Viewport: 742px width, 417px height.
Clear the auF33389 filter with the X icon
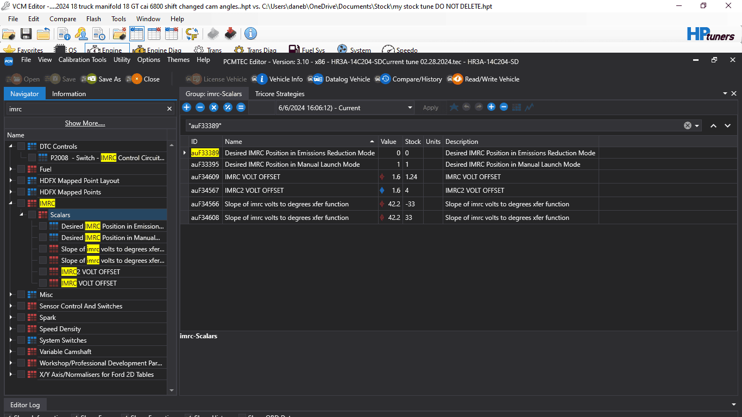coord(688,125)
